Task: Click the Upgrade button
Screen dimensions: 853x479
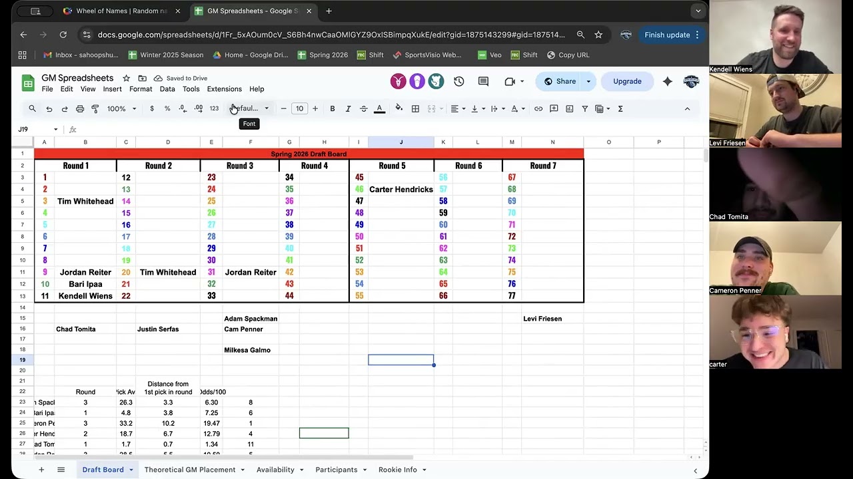Action: coord(627,81)
